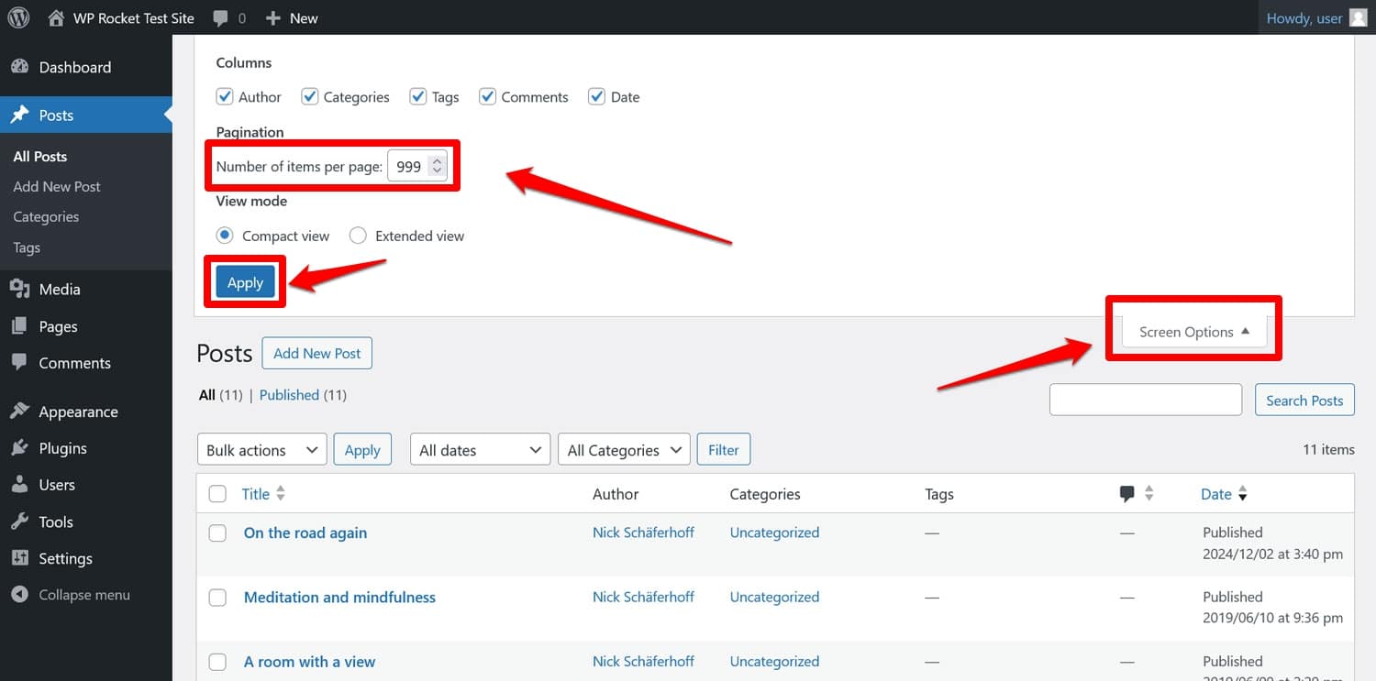Click the Filter button
Screen dimensions: 1376x681
click(724, 450)
